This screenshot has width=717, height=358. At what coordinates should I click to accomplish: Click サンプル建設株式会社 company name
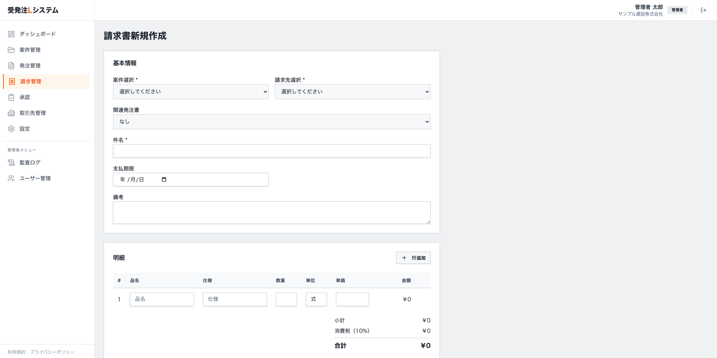(640, 14)
